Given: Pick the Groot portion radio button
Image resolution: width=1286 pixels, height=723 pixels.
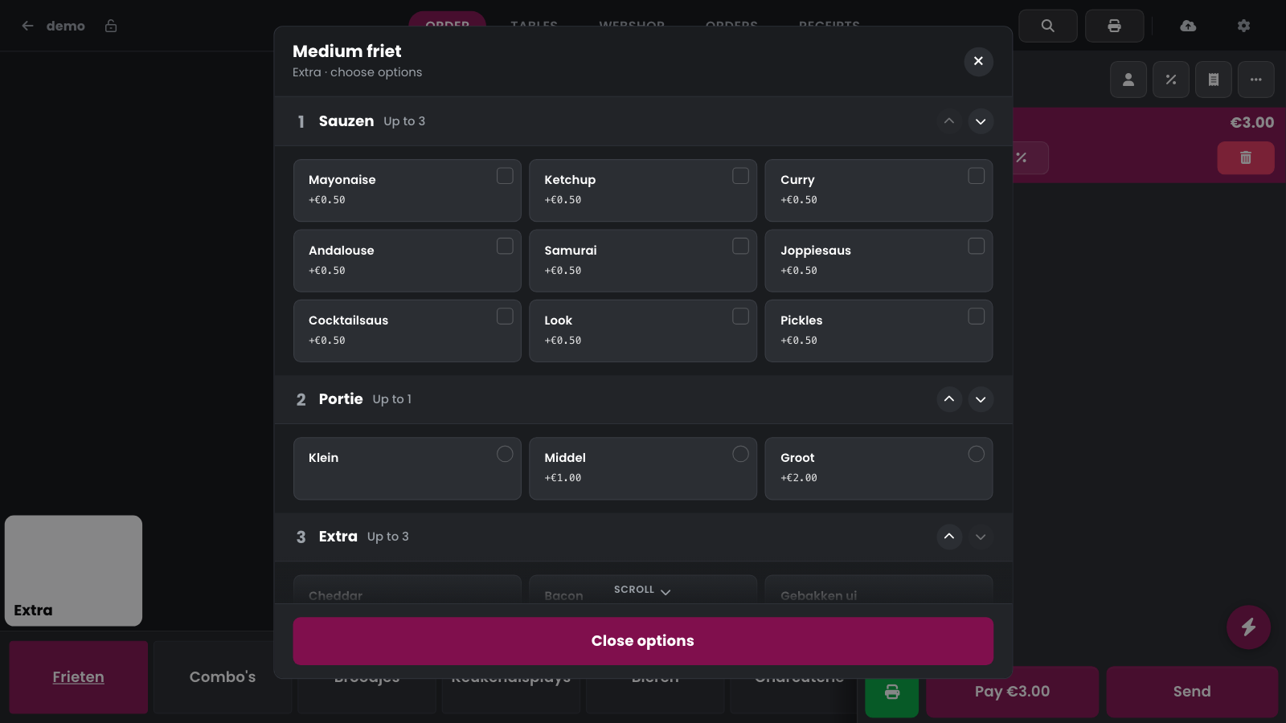Looking at the screenshot, I should click(x=977, y=454).
